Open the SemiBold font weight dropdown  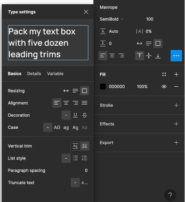coord(111,19)
